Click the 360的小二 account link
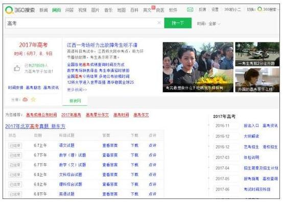283x202 pixels. [x=232, y=9]
